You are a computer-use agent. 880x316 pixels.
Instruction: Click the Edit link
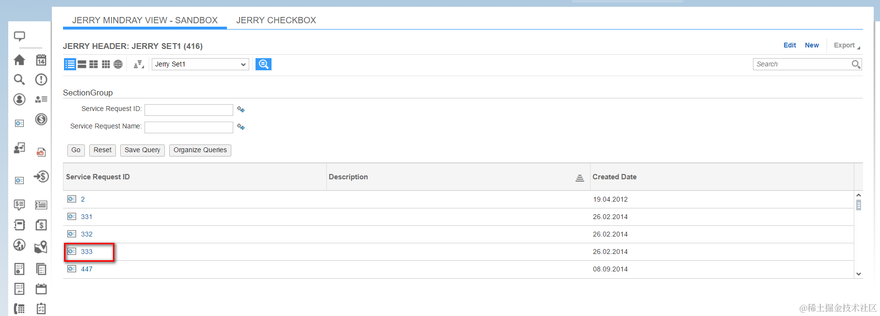(790, 45)
